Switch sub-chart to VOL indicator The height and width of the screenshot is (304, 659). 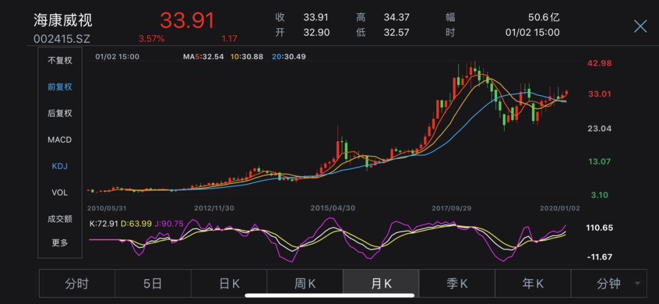(60, 192)
